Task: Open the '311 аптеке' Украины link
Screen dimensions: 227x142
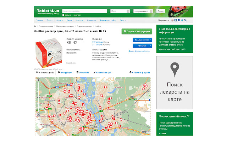Action: pyautogui.click(x=97, y=45)
